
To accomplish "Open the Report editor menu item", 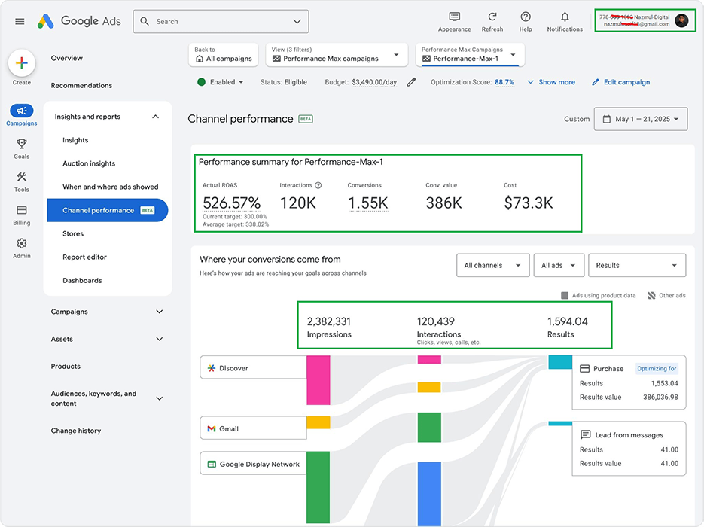I will pyautogui.click(x=84, y=257).
